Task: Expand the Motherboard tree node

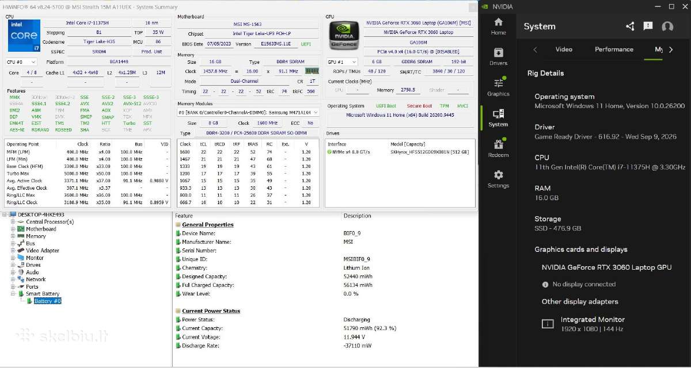Action: click(13, 229)
